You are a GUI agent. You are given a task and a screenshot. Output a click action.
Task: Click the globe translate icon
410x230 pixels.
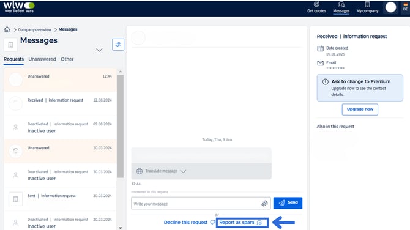(140, 171)
